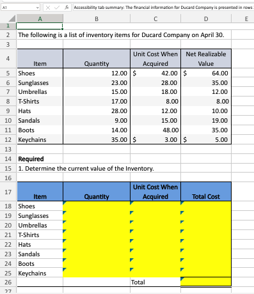Click into the formula bar text

[163, 8]
